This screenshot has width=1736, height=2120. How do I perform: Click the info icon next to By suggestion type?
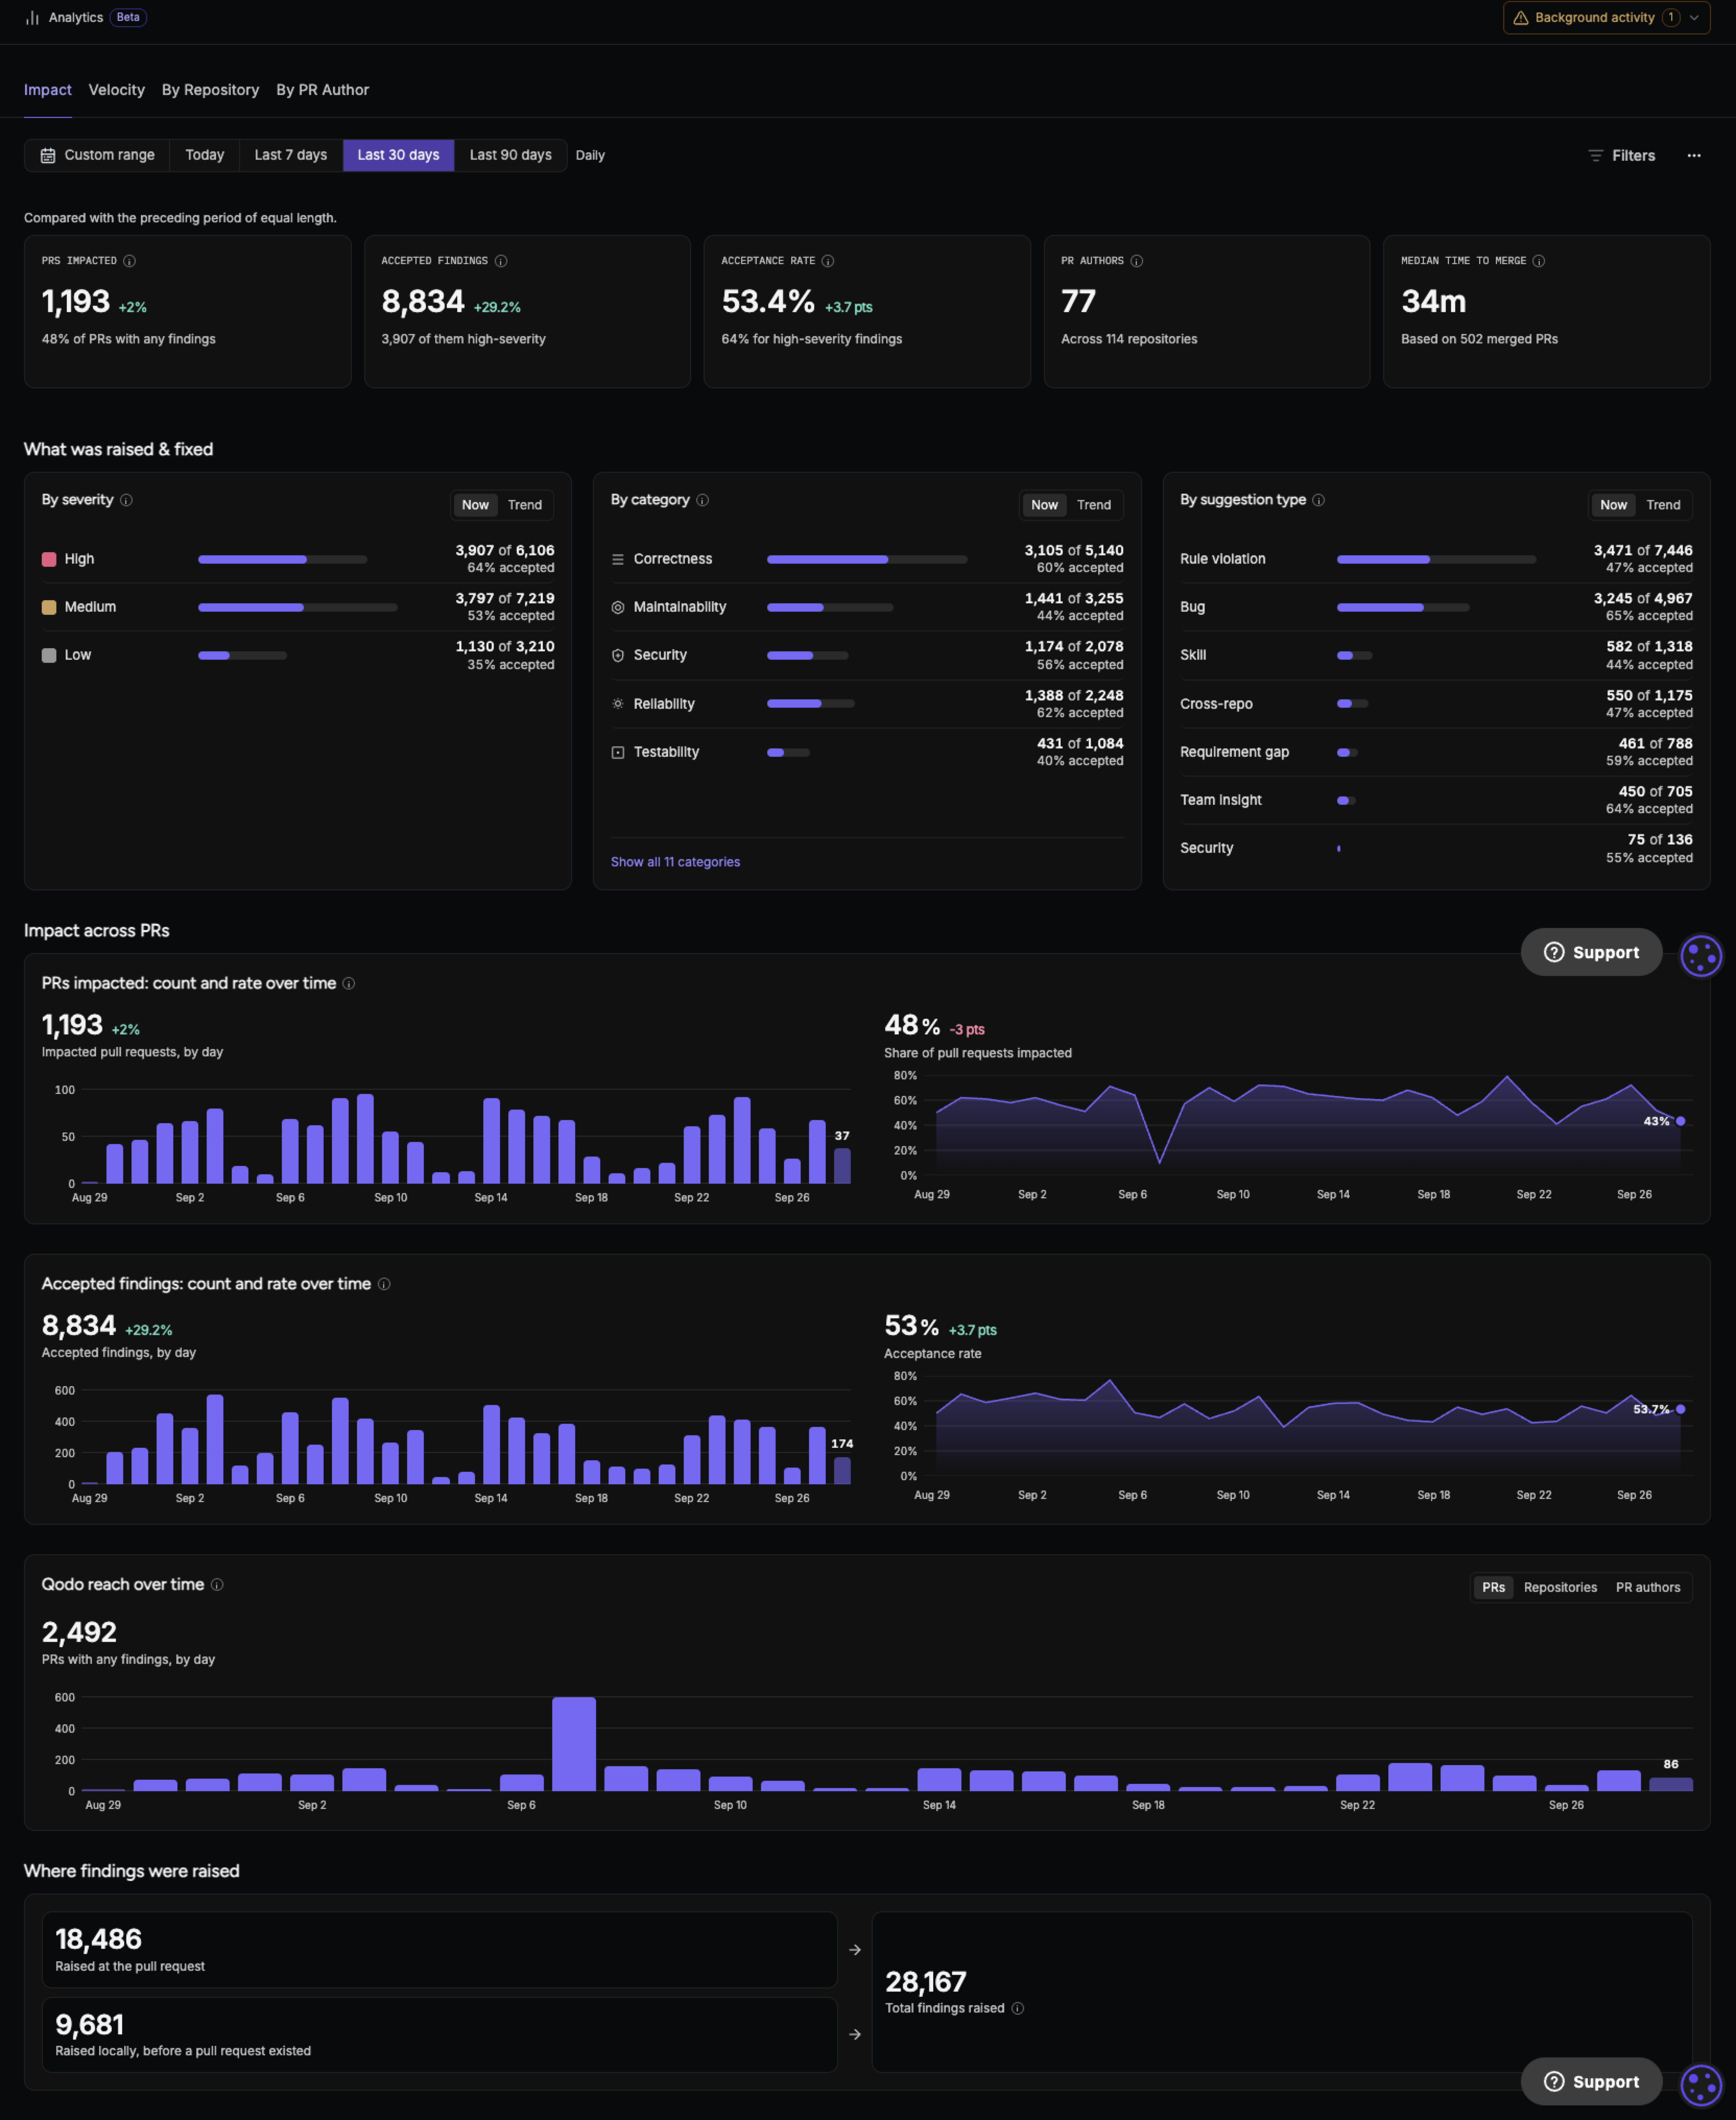coord(1318,500)
